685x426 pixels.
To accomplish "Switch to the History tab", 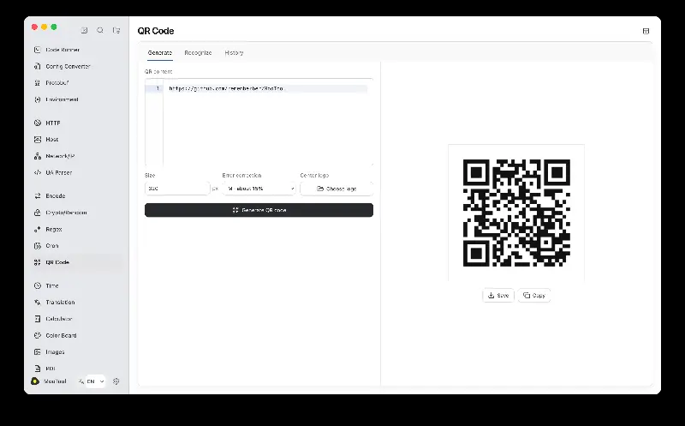I will (x=234, y=52).
